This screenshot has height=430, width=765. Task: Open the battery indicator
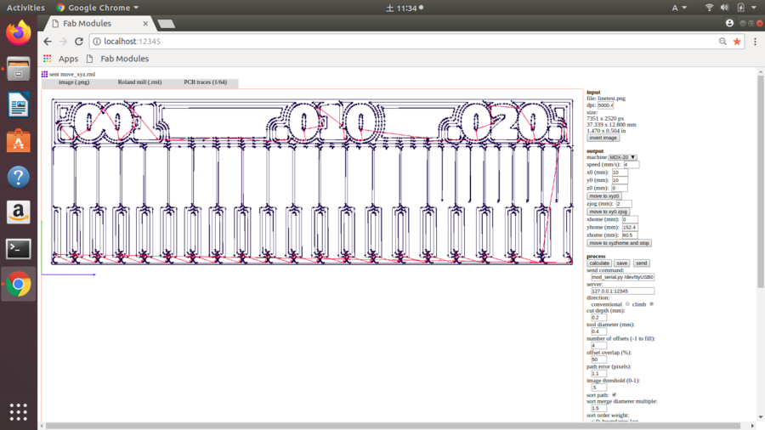(x=740, y=8)
